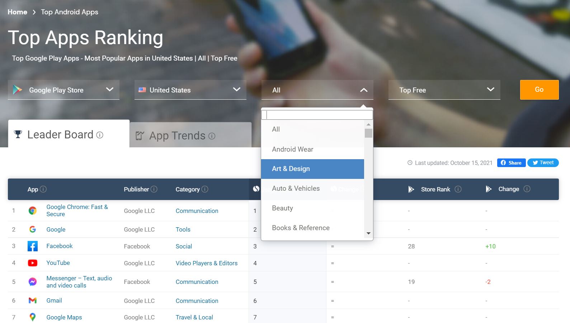
Task: Click the Gmail app icon
Action: tap(33, 301)
